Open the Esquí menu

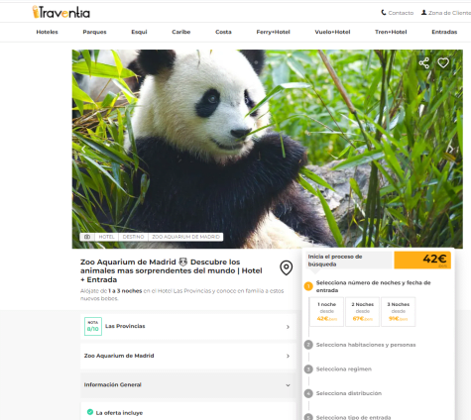click(x=139, y=32)
